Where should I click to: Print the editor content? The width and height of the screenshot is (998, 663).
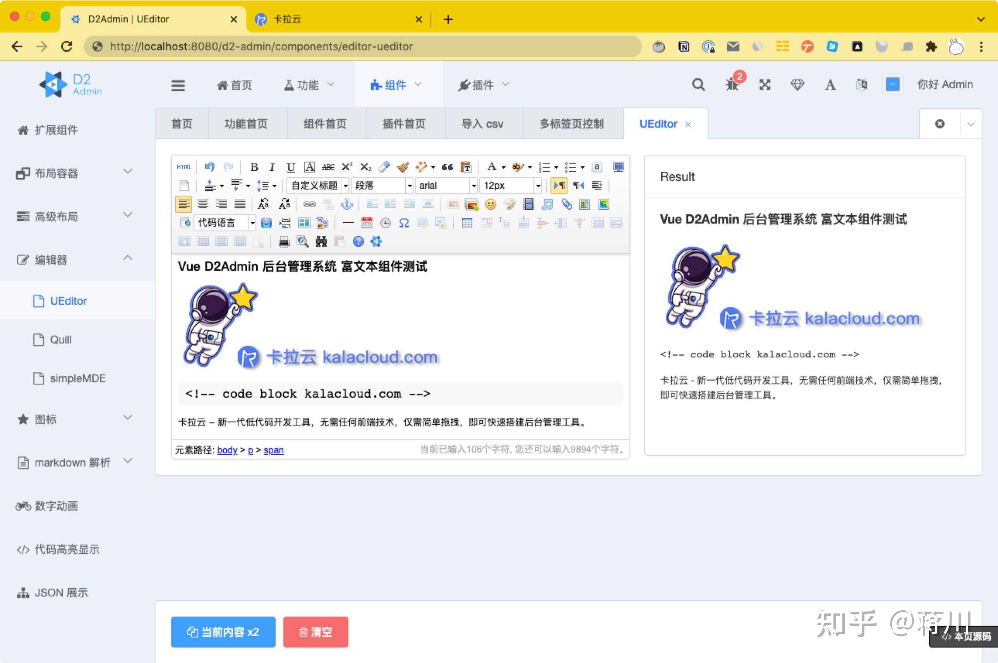point(284,241)
